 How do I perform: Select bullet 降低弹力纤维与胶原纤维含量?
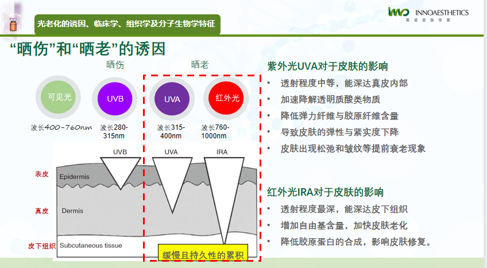(339, 116)
